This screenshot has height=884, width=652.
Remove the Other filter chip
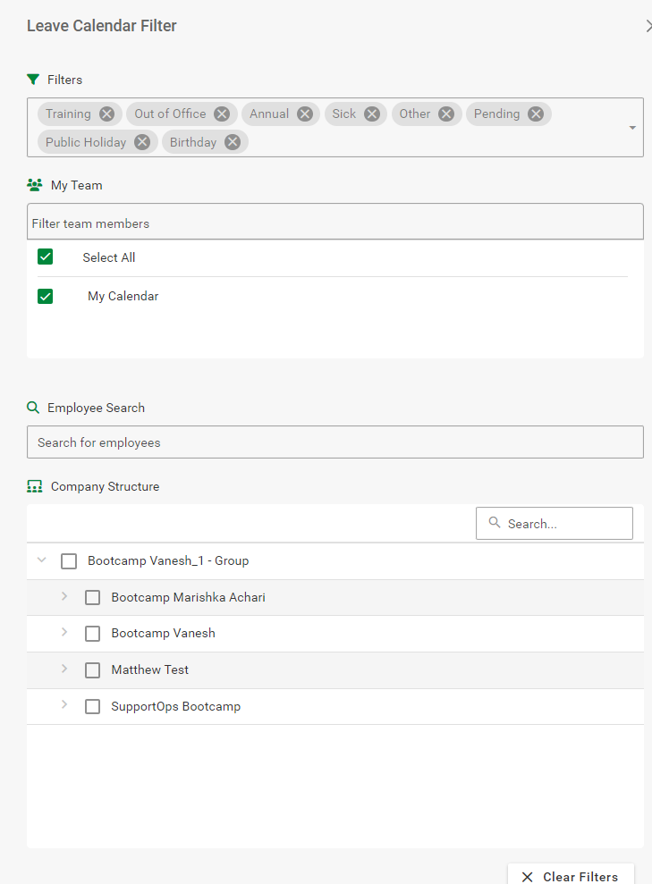coord(446,114)
